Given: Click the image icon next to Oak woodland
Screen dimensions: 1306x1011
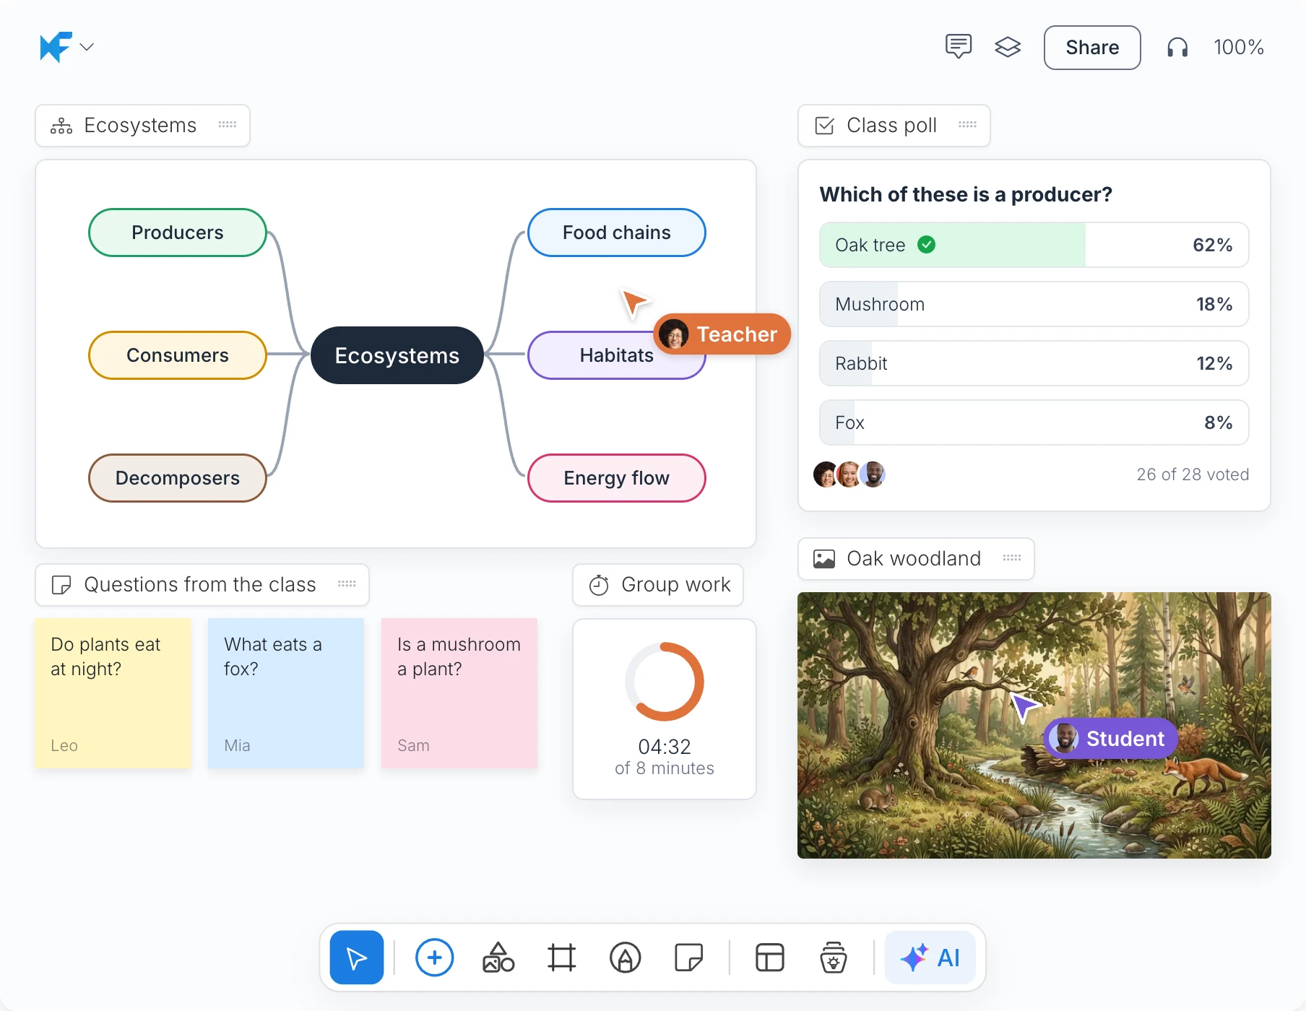Looking at the screenshot, I should (x=824, y=559).
